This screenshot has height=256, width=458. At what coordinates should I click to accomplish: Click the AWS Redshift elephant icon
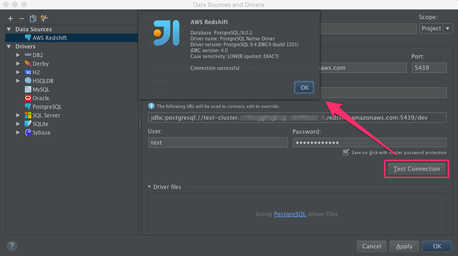(28, 38)
